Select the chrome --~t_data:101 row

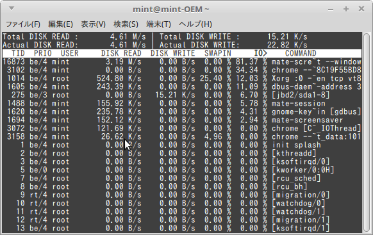pos(182,136)
